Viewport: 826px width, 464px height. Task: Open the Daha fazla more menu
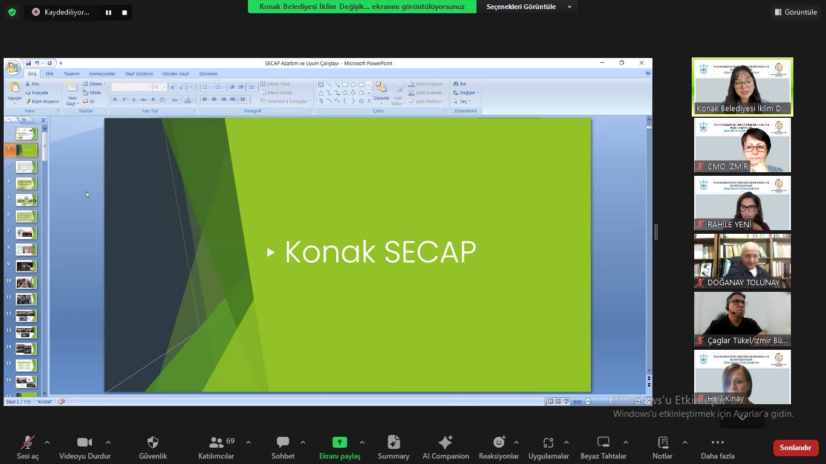click(717, 447)
